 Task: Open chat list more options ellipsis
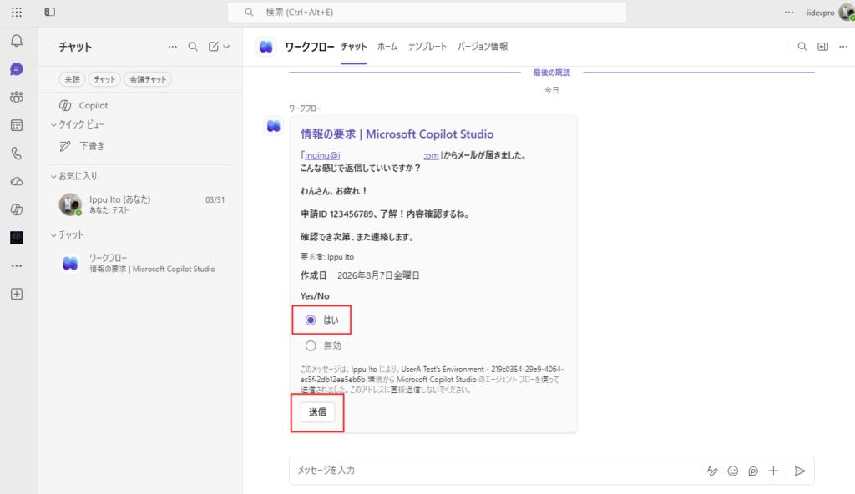[172, 47]
